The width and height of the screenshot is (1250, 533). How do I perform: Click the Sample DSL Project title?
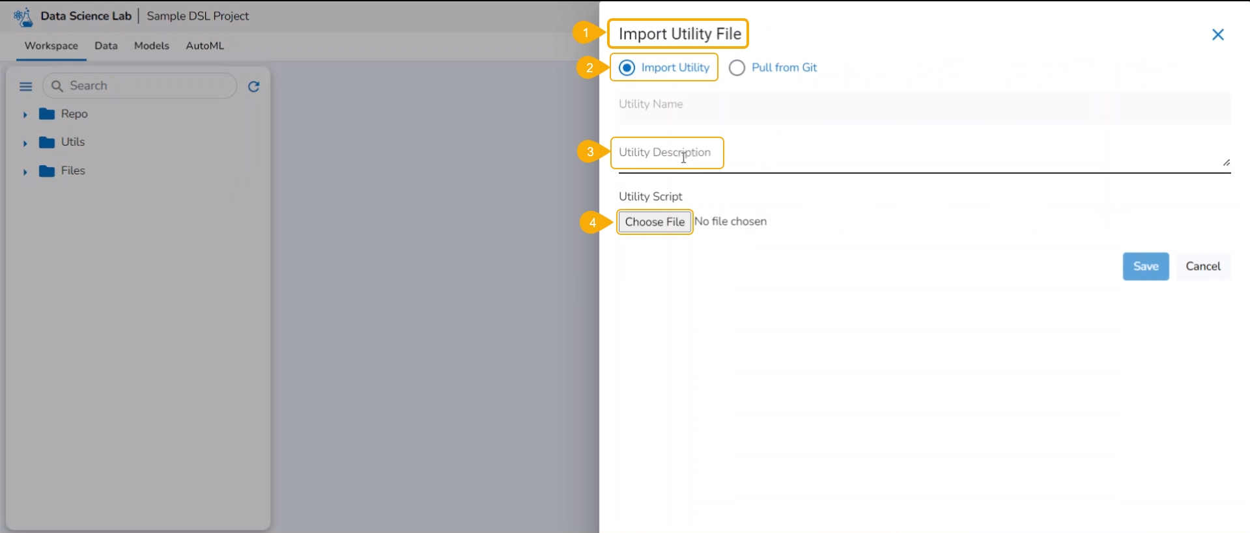[x=198, y=16]
